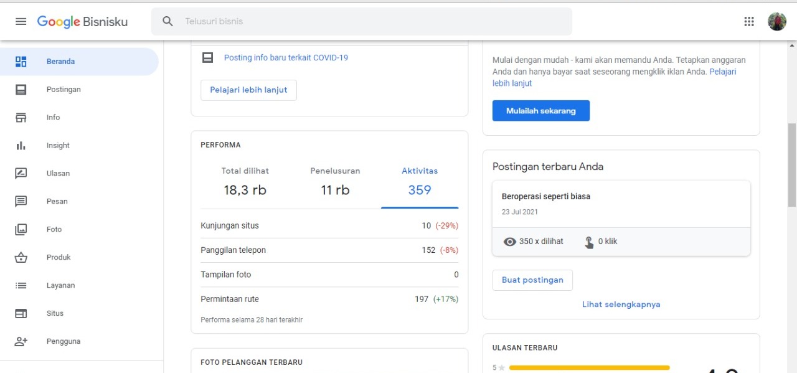Open Postingan in the sidebar

pyautogui.click(x=80, y=90)
